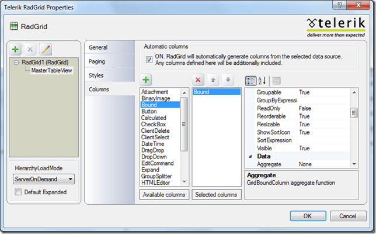Click the Reorderable property row
This screenshot has height=234, width=376.
click(x=302, y=116)
